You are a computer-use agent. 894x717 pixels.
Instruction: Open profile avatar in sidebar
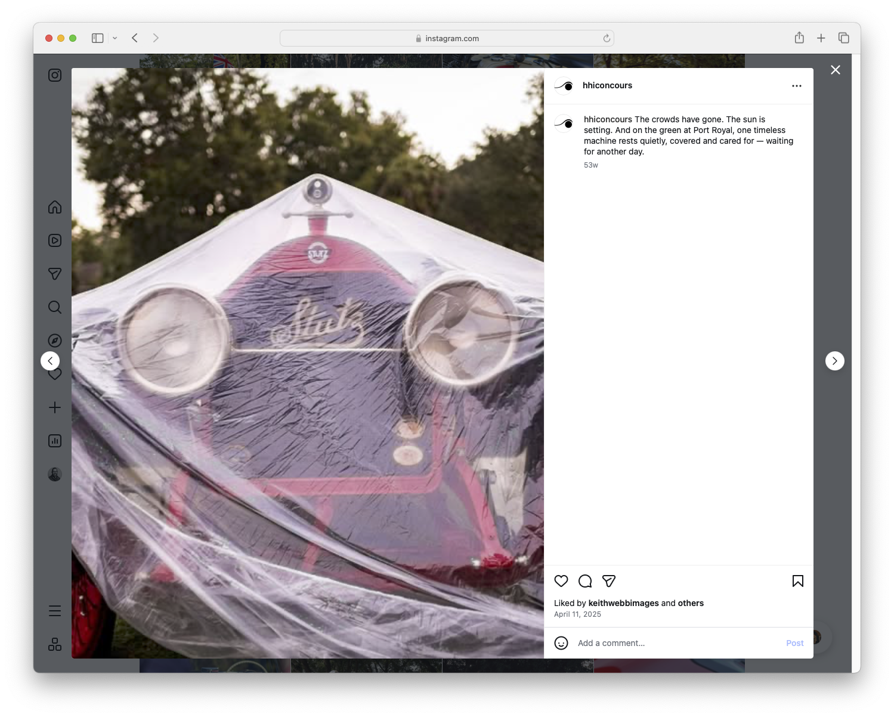coord(55,474)
